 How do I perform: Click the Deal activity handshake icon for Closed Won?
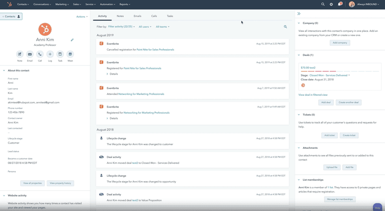pos(102,157)
